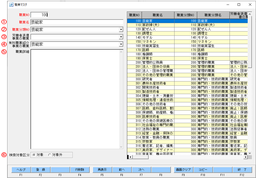Viewport: 256px width, 178px height.
Task: Open the 労働者派遣事業の職業 dropdown
Action: [x=121, y=37]
